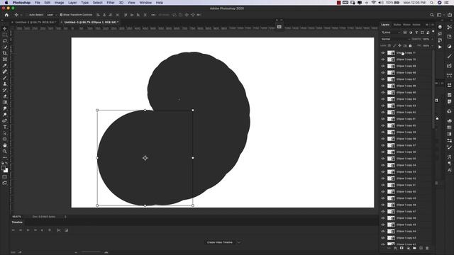Select the Brush tool
Image resolution: width=454 pixels, height=255 pixels.
(x=5, y=78)
